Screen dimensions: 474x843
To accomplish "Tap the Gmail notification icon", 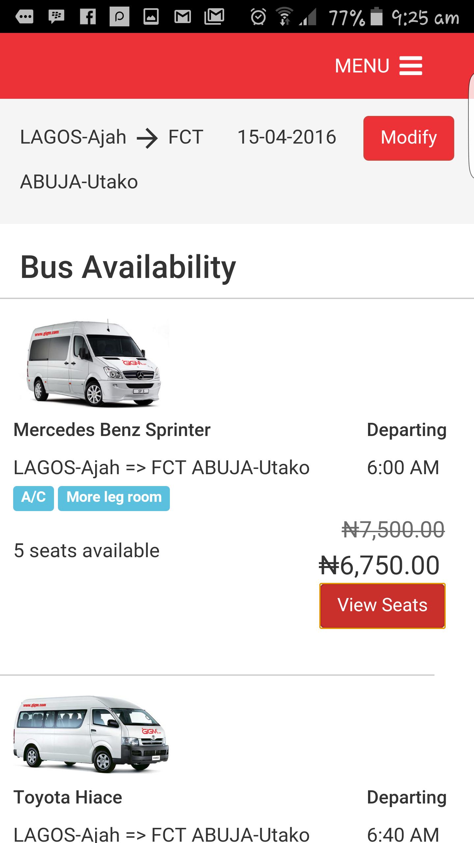I will click(183, 16).
